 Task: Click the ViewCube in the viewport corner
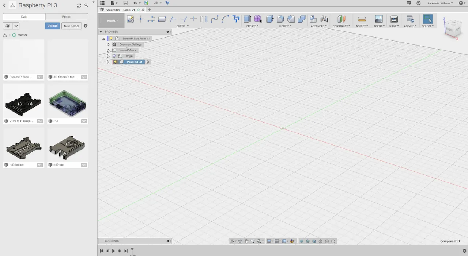pos(453,29)
